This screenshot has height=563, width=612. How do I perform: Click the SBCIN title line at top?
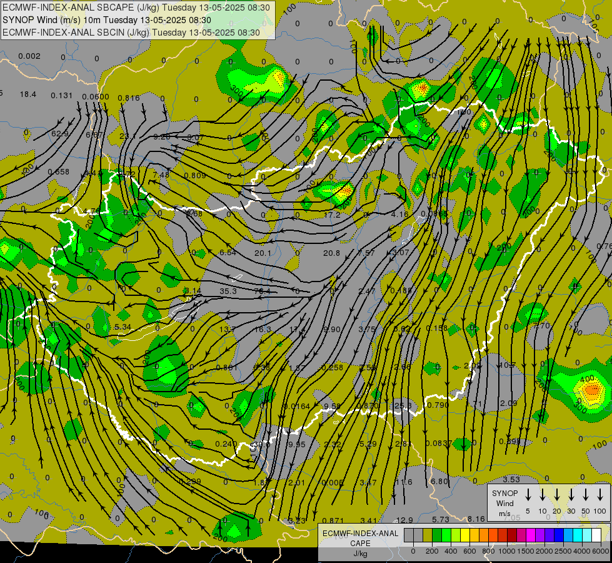pyautogui.click(x=131, y=33)
